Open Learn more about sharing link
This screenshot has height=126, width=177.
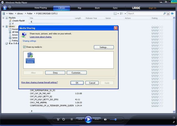(41, 37)
